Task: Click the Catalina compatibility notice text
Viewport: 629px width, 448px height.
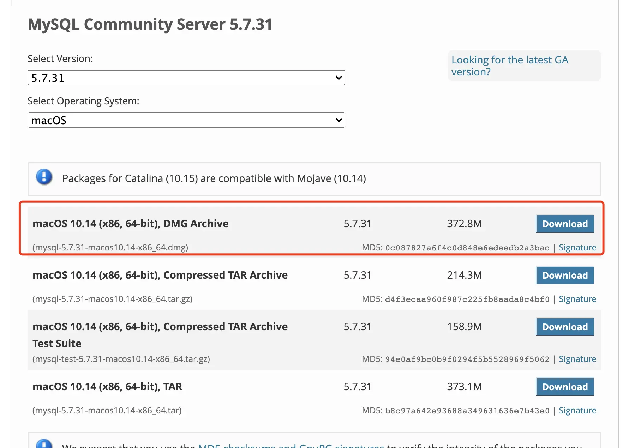Action: point(214,178)
